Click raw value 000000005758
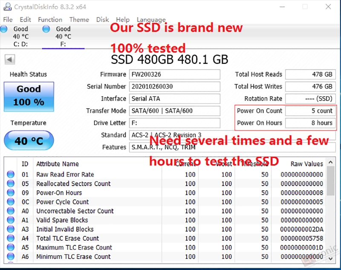Image resolution: width=341 pixels, height=270 pixels. 302,238
